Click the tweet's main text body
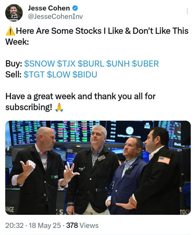 click(x=97, y=69)
